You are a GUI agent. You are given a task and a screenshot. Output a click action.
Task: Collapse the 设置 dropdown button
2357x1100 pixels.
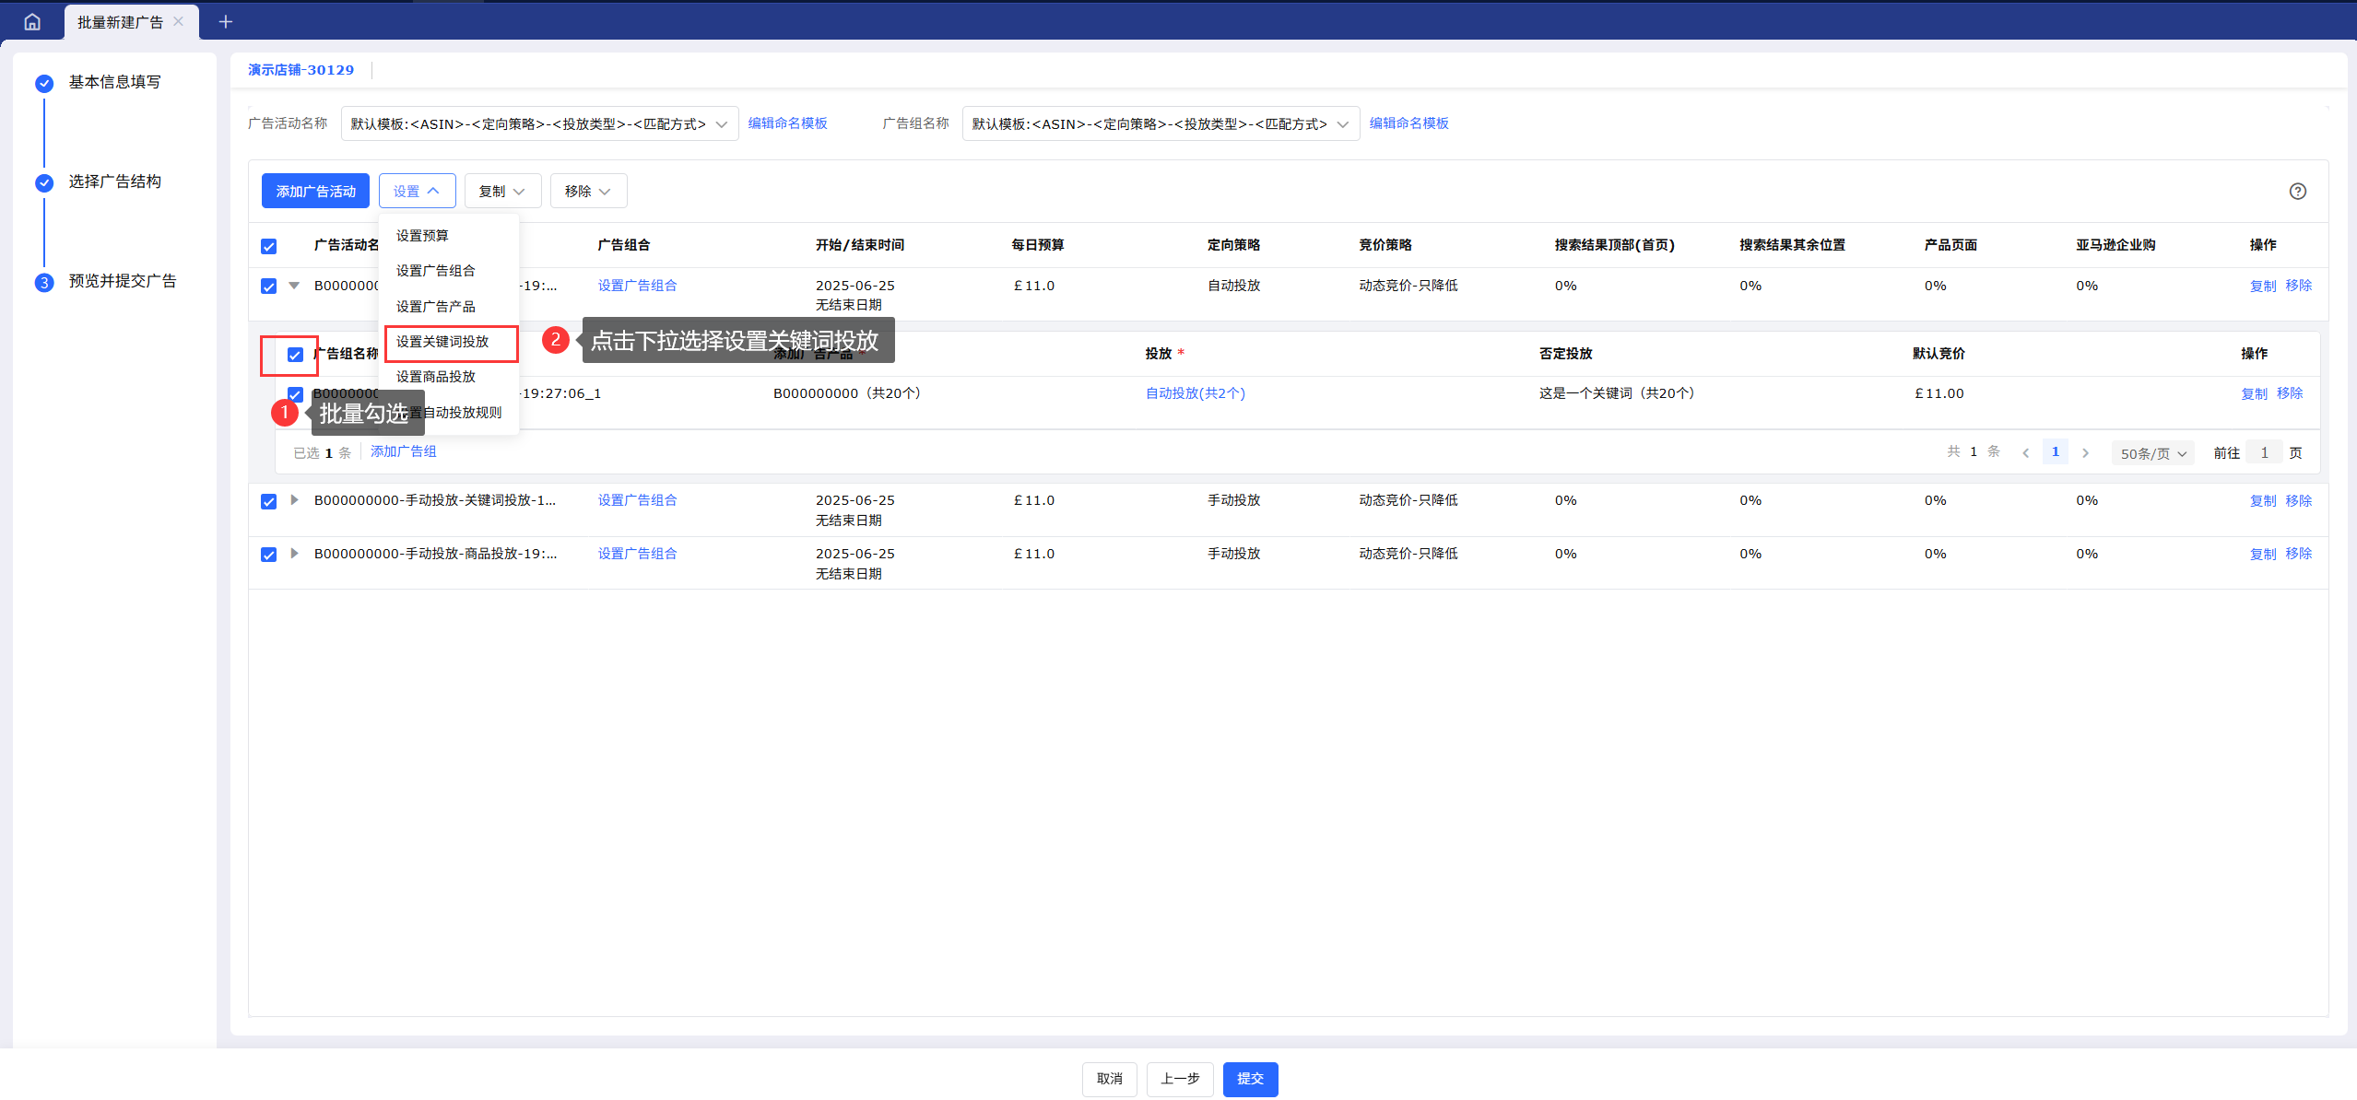(417, 191)
